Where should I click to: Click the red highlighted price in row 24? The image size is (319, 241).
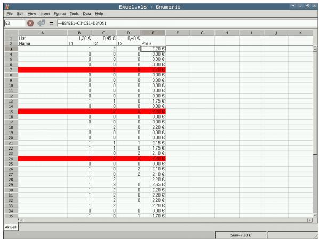click(153, 159)
